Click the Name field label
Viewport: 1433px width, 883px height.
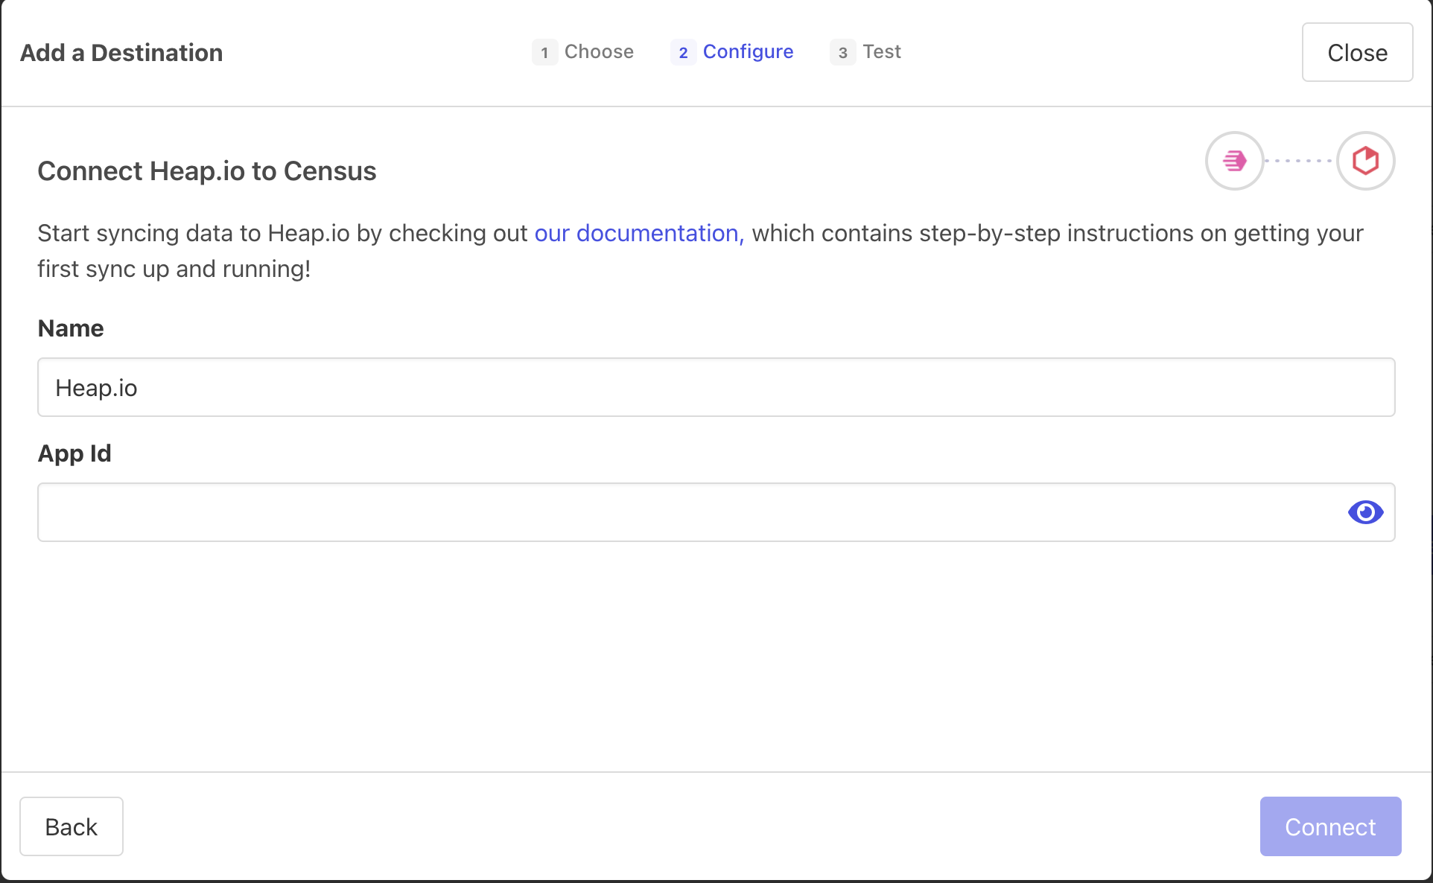click(x=71, y=328)
